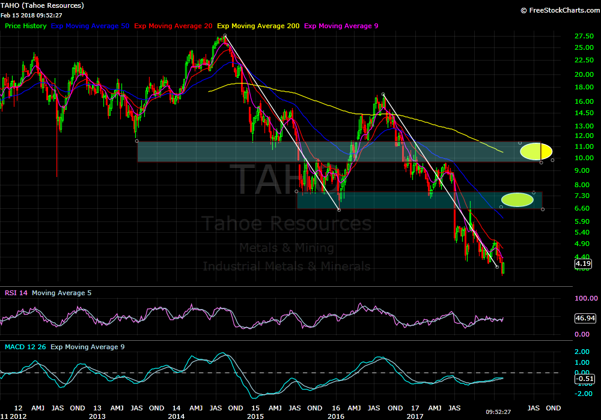Screen dimensions: 601x420
Task: Click the MACD value tag -0.51
Action: (585, 379)
